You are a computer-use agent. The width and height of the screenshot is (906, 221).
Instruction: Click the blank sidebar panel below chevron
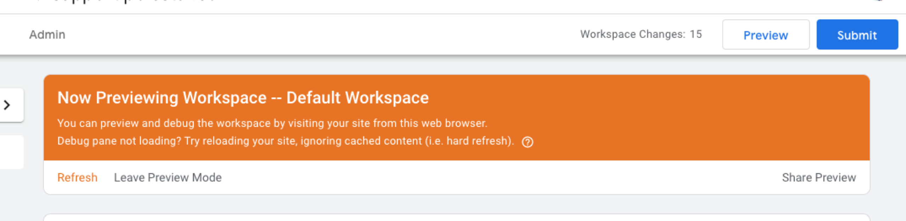[11, 152]
